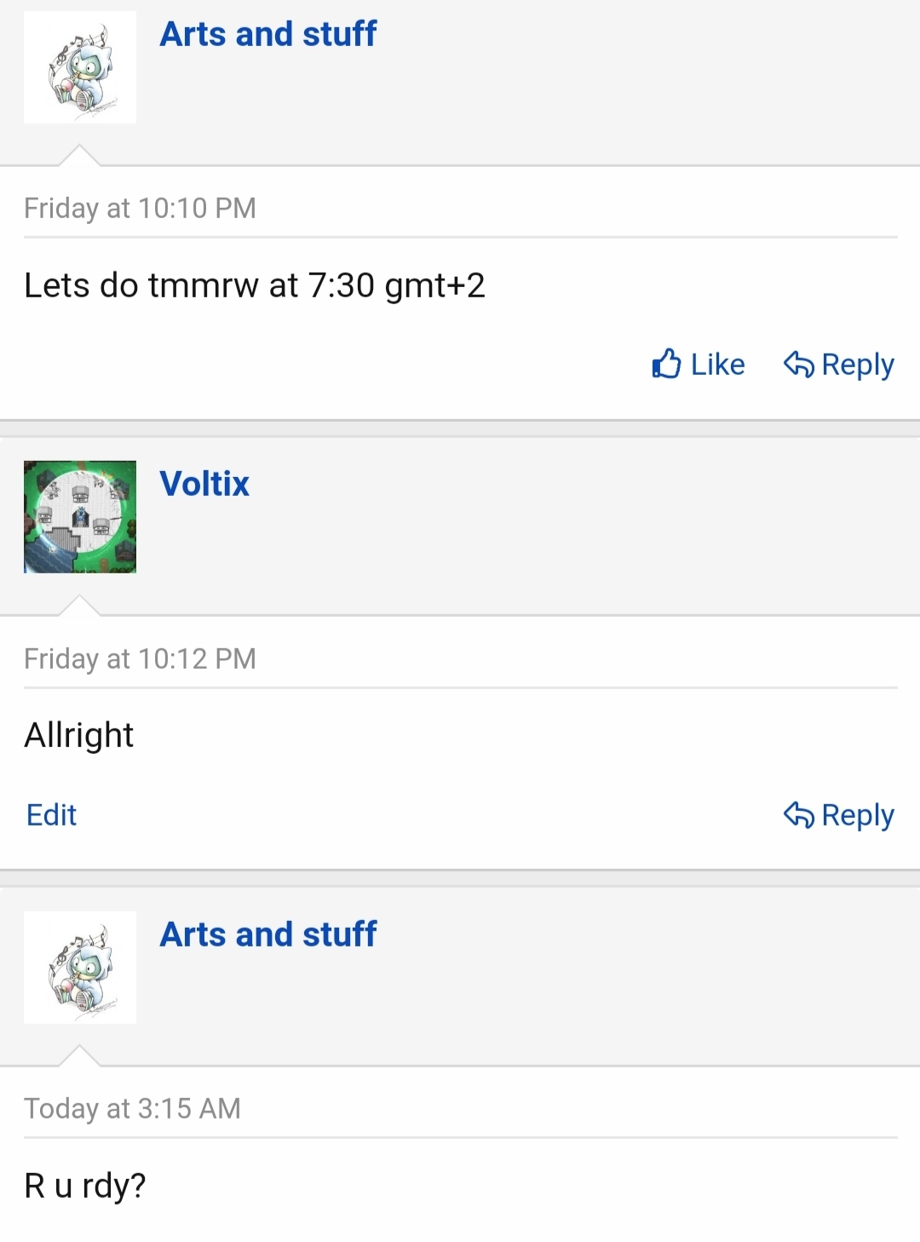Click the reply arrow icon on Voltix's post
This screenshot has height=1242, width=920.
[798, 814]
